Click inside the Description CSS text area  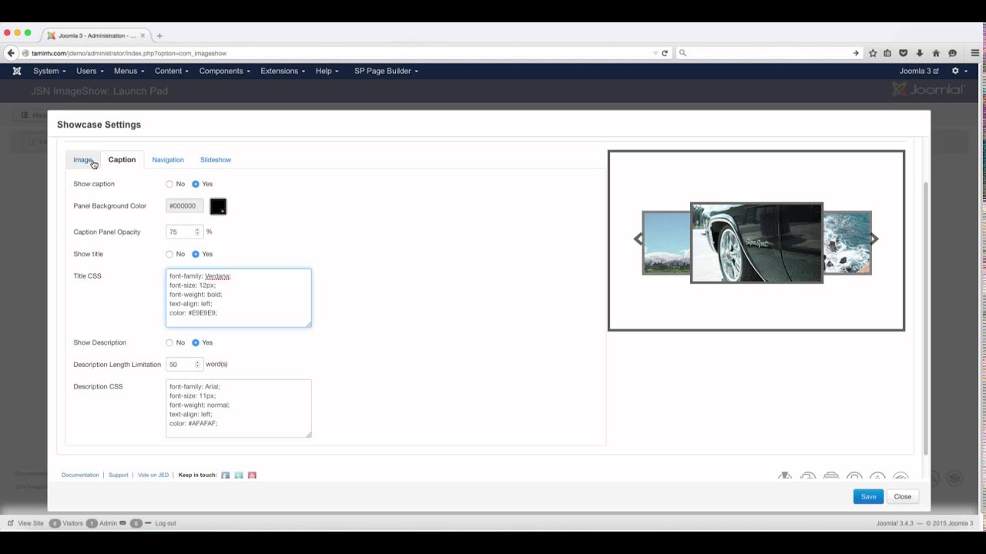239,409
